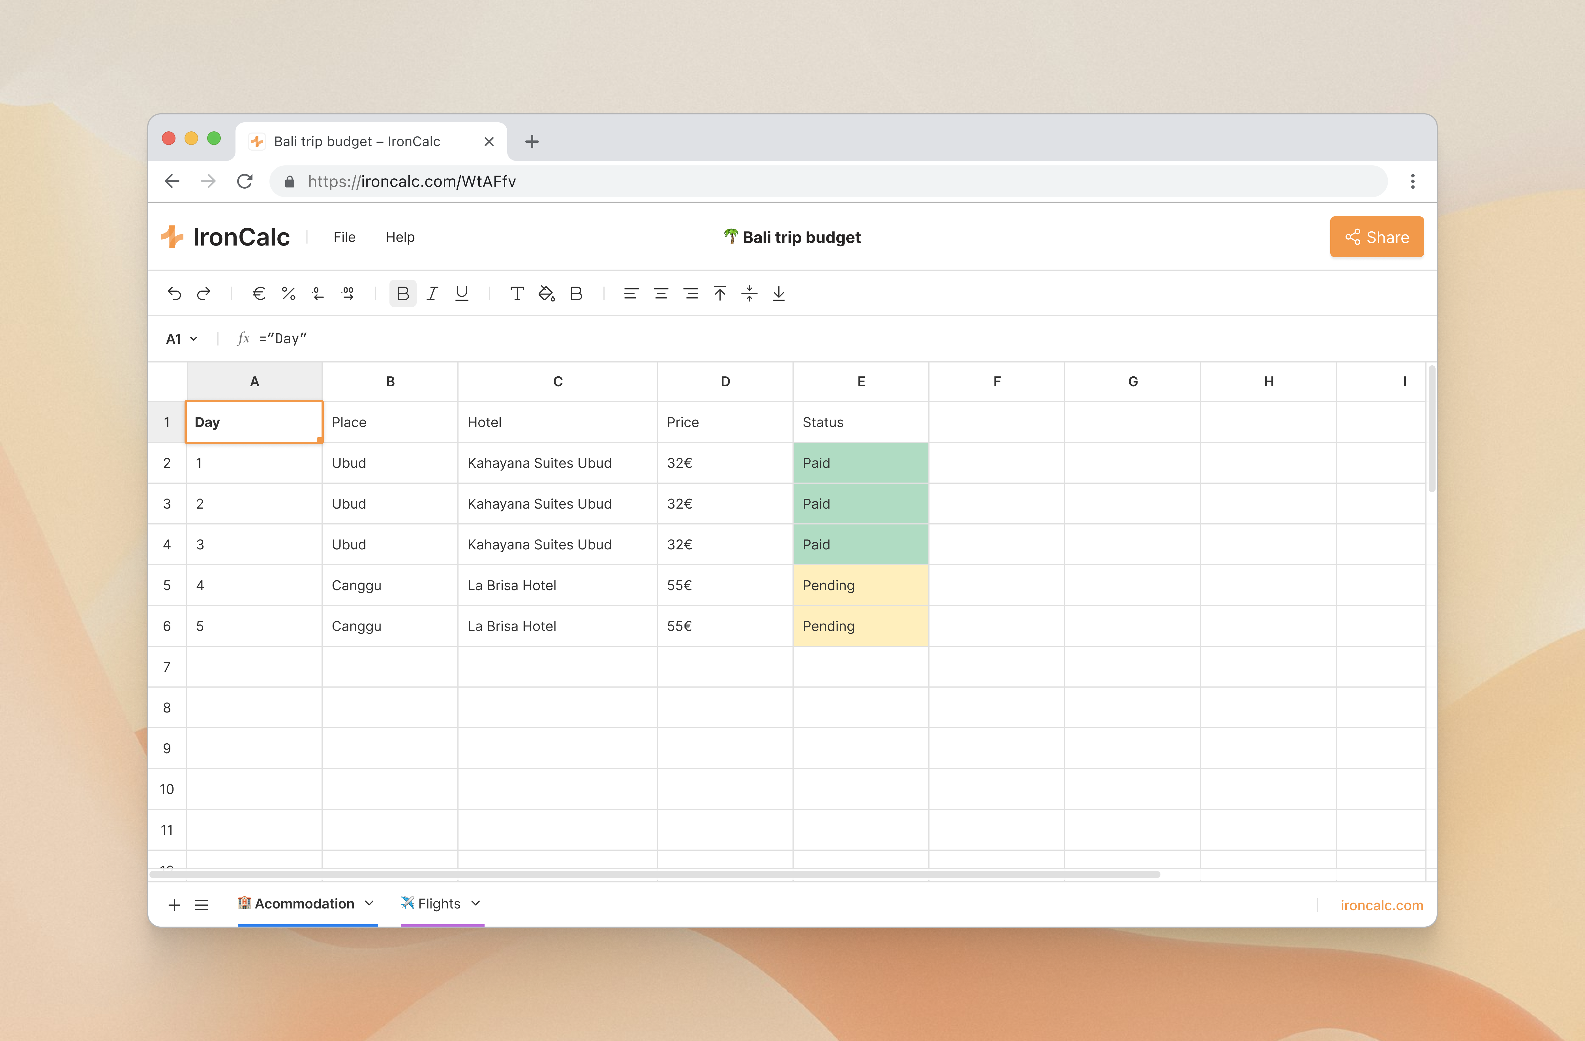Set vertical alignment to bottom
This screenshot has width=1585, height=1041.
[779, 293]
